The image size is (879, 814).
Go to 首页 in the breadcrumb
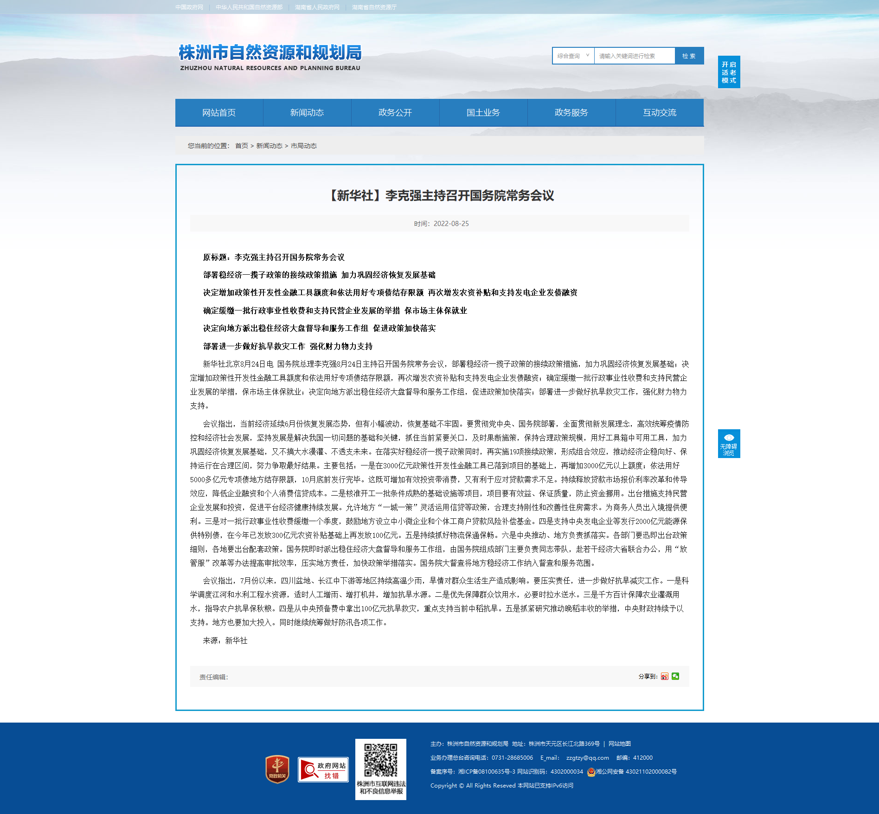pos(242,146)
